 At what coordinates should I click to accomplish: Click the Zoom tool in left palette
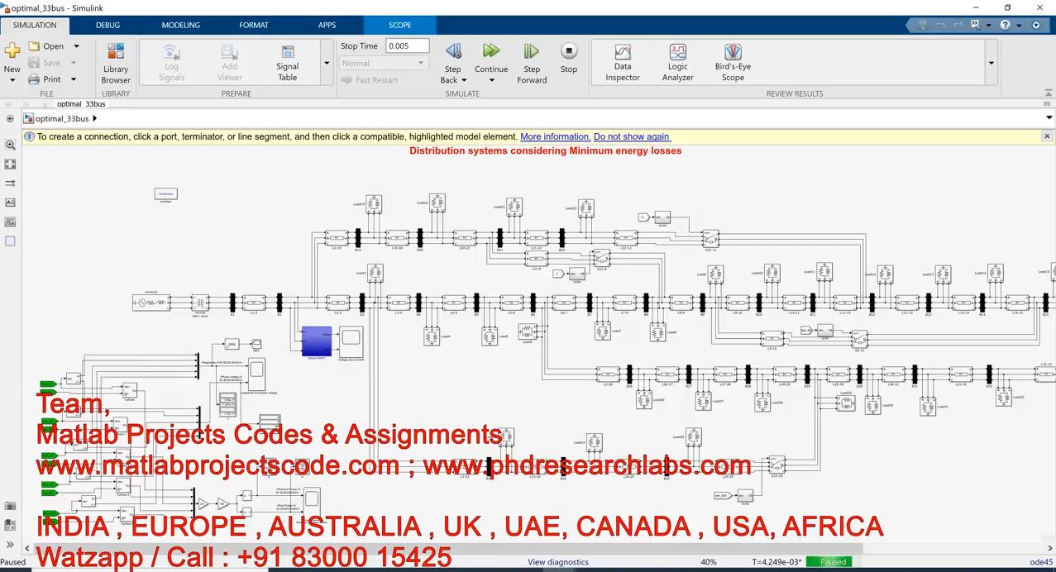(x=10, y=145)
